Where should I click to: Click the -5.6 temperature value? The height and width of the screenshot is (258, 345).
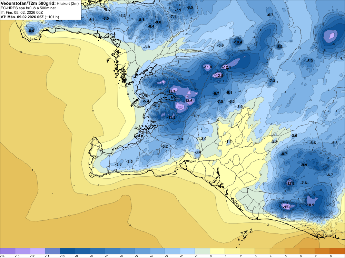point(220,45)
